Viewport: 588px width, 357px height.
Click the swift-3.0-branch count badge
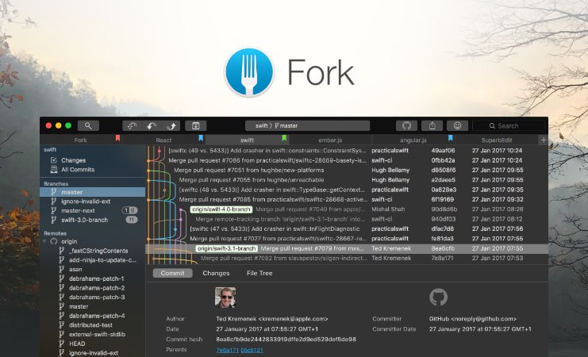click(132, 220)
